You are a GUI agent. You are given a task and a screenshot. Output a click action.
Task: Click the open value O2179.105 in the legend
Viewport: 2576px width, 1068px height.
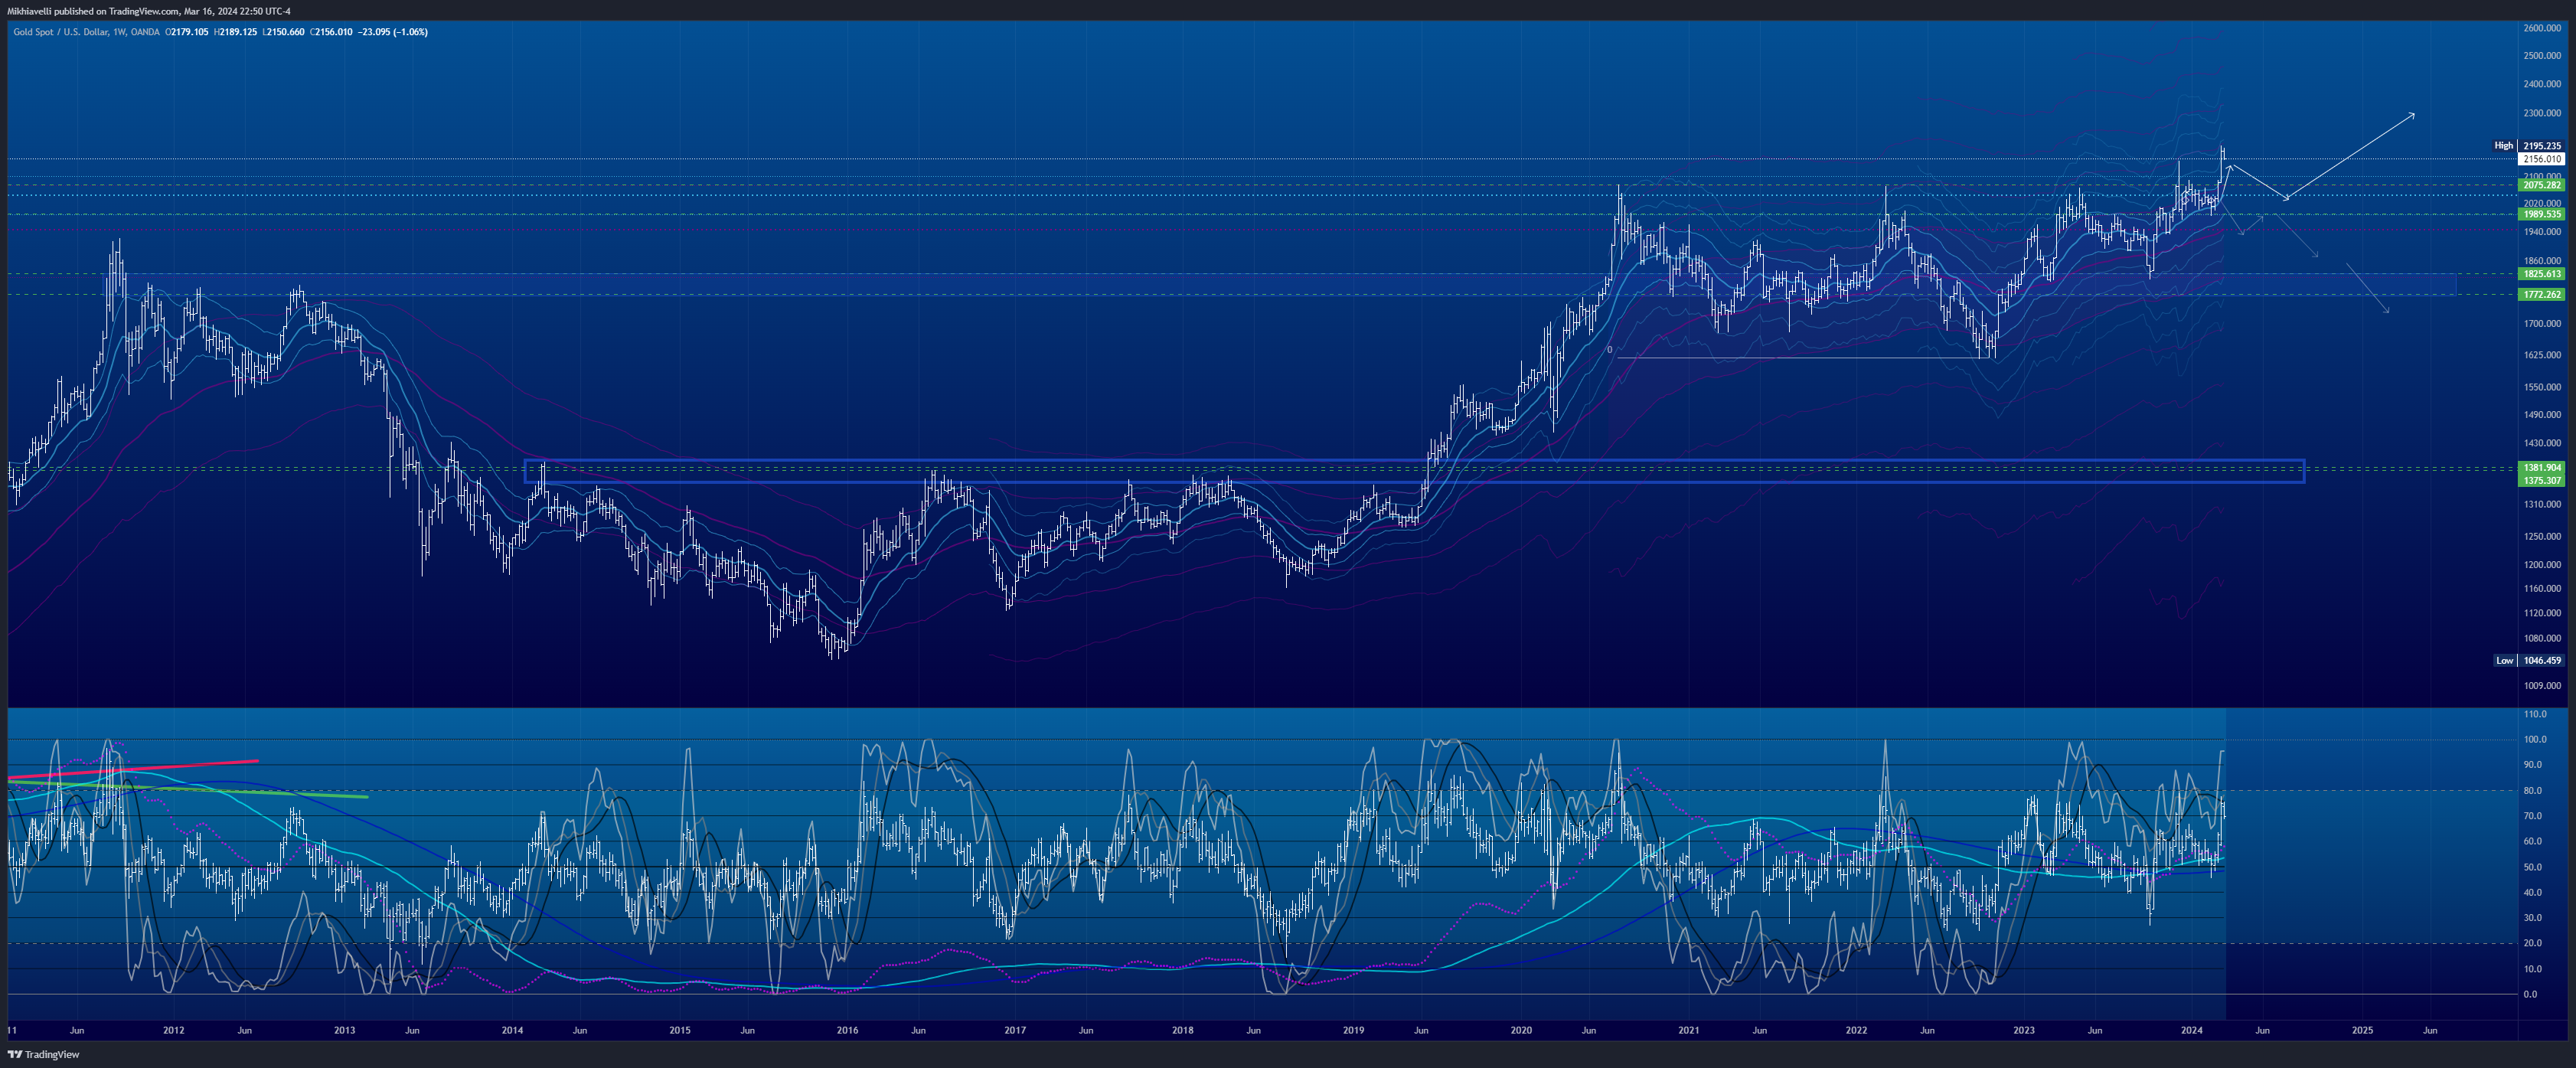coord(188,32)
